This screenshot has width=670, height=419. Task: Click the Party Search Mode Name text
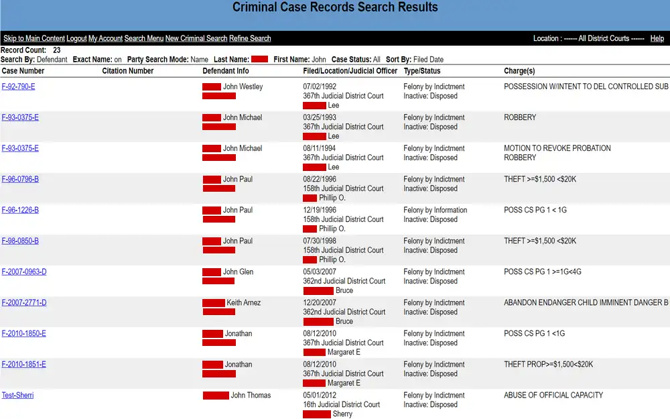[x=167, y=60]
